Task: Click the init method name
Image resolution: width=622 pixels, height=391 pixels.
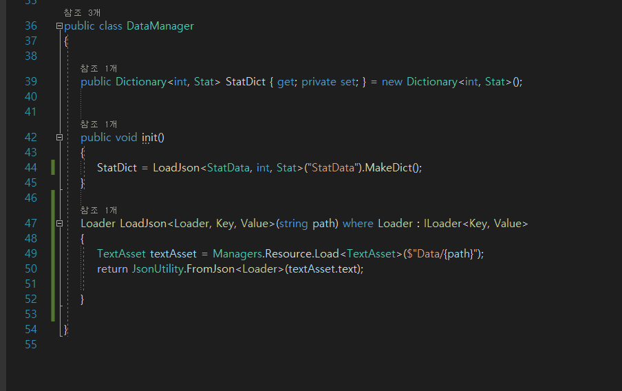Action: click(149, 137)
